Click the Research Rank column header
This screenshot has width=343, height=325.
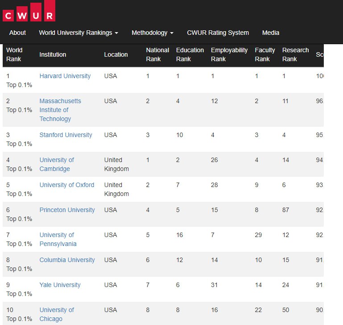[295, 54]
